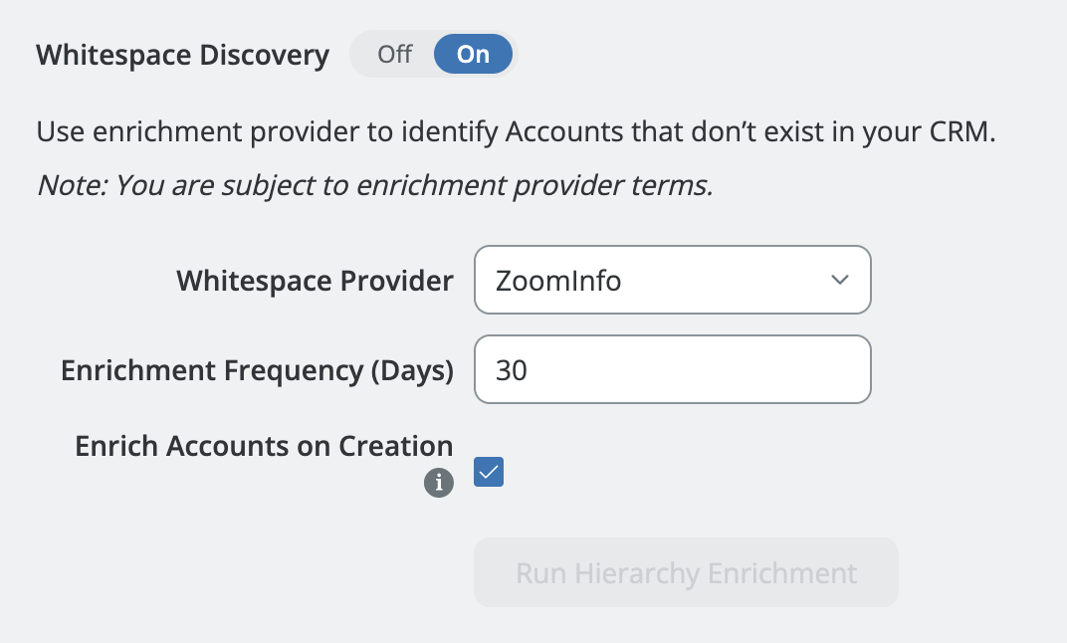Click the info icon below Enrich Accounts
The width and height of the screenshot is (1067, 643).
439,483
